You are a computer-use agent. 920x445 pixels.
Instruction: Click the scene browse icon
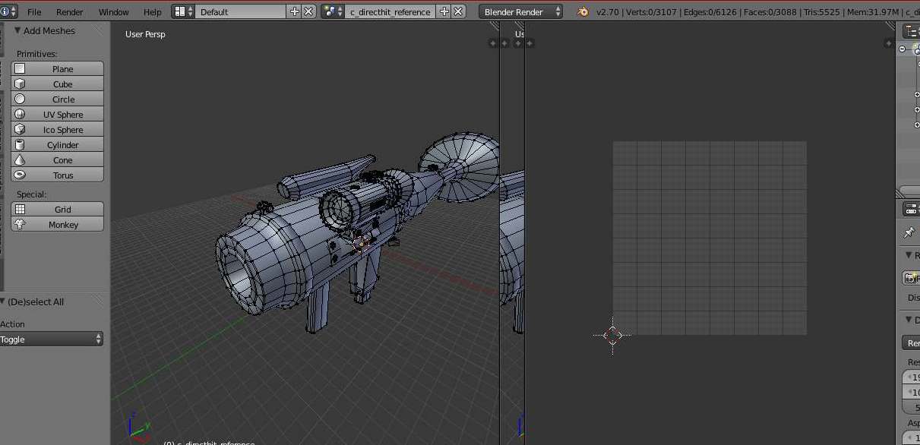click(x=333, y=11)
